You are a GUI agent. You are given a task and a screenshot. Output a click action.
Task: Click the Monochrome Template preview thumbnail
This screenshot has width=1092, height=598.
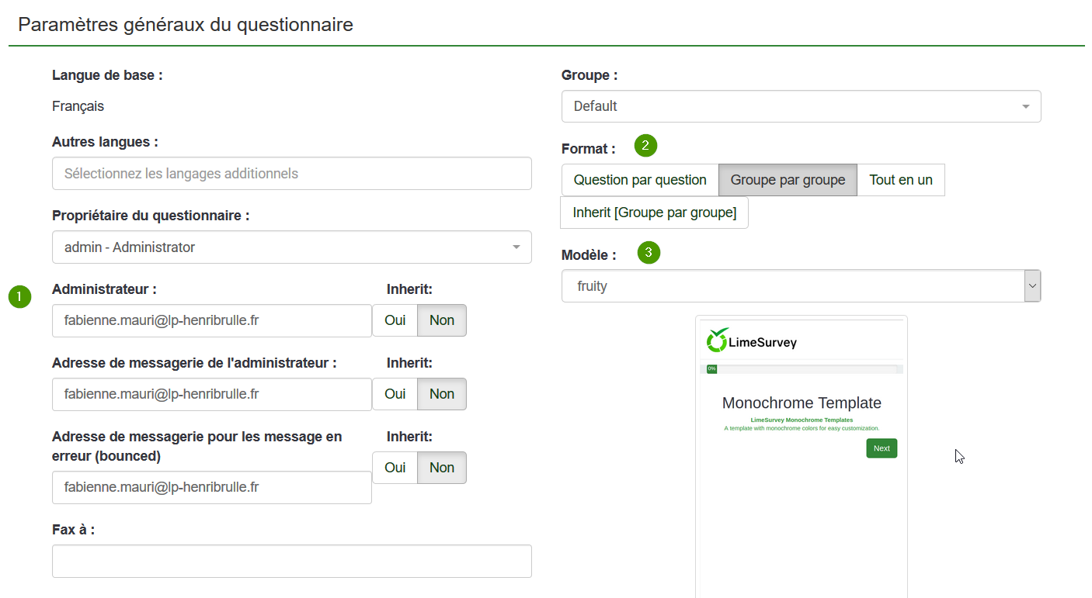point(802,456)
